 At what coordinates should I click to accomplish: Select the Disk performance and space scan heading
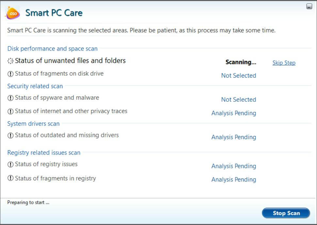click(x=52, y=49)
